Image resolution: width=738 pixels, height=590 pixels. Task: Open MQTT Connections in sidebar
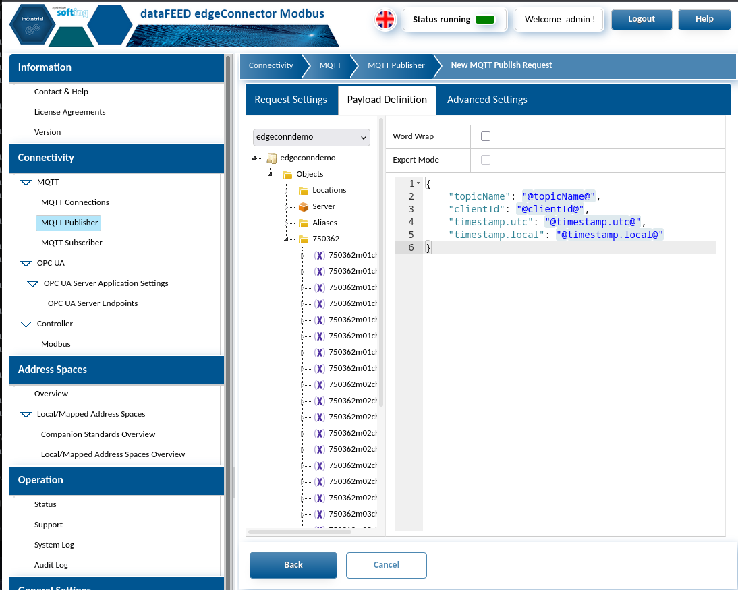tap(75, 202)
